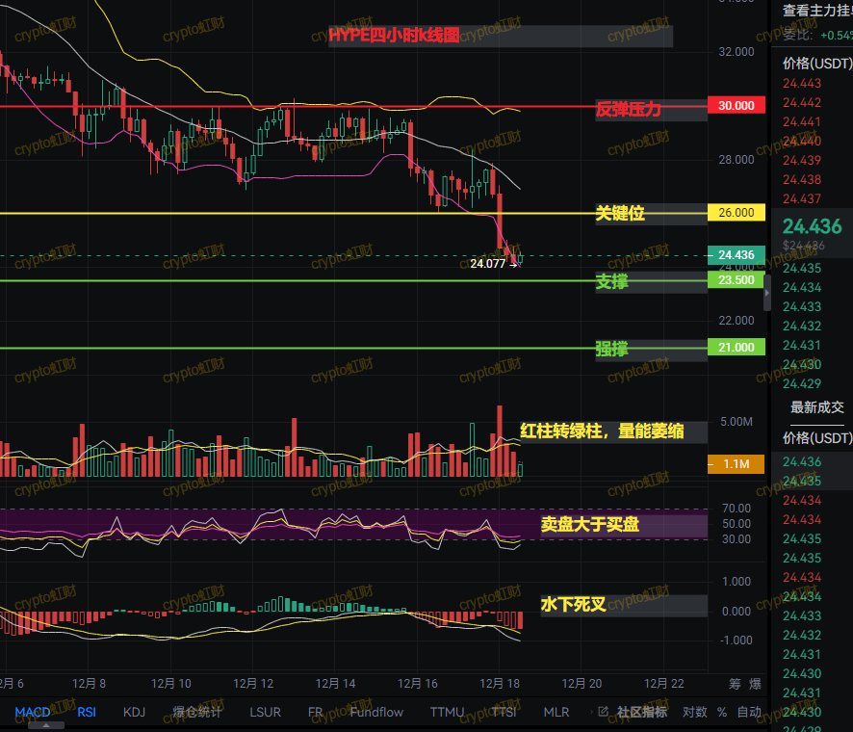Select the green 23.500 support price label
The width and height of the screenshot is (853, 732).
[x=737, y=279]
